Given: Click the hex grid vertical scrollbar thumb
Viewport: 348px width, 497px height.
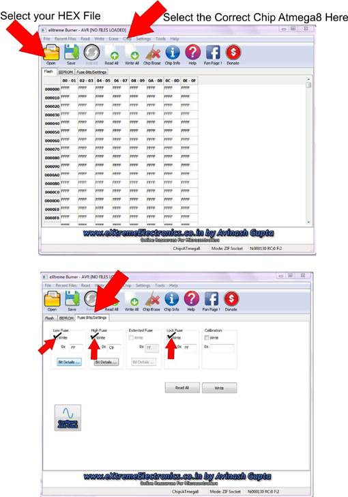Looking at the screenshot, I should click(308, 85).
